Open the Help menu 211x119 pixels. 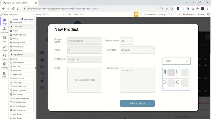click(76, 14)
